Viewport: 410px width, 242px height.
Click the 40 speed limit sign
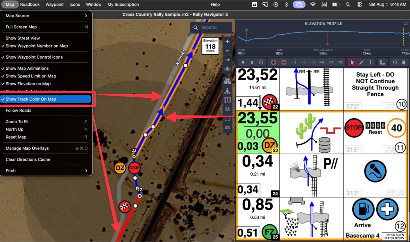[396, 128]
